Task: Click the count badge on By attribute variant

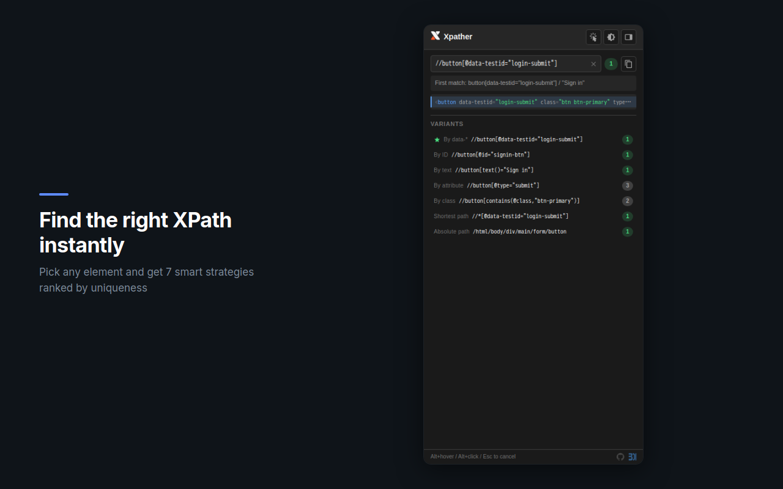Action: [627, 185]
